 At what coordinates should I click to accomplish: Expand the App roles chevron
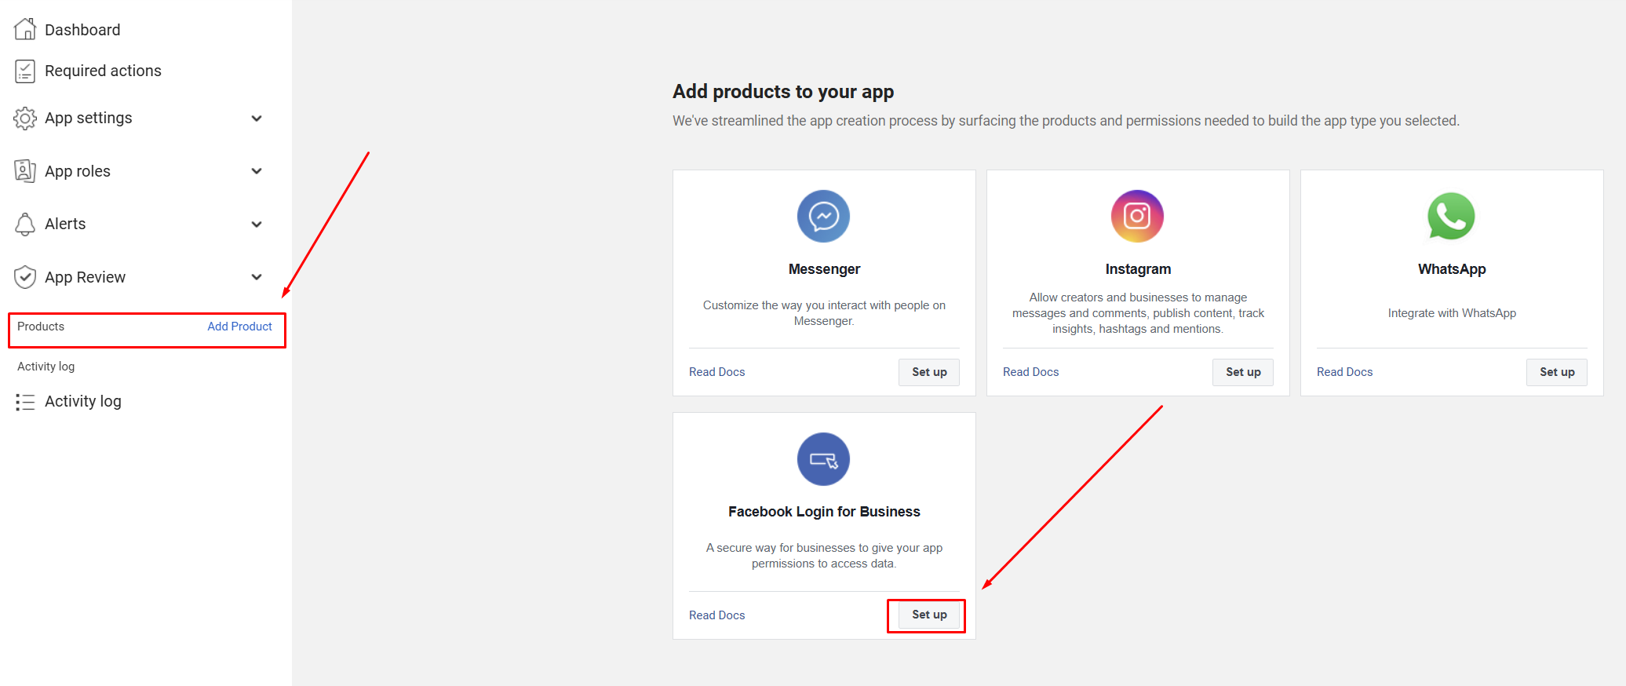tap(257, 171)
